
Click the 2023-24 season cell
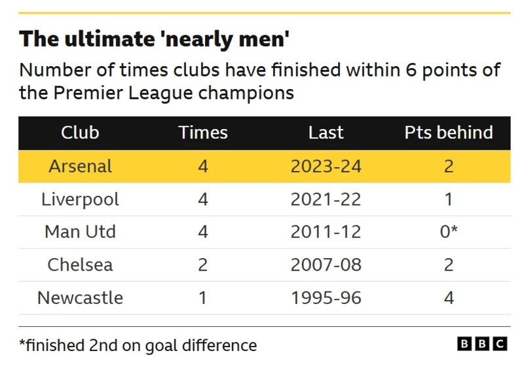coord(326,166)
